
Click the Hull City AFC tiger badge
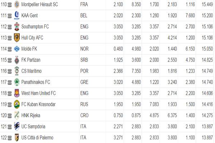[x=16, y=38]
